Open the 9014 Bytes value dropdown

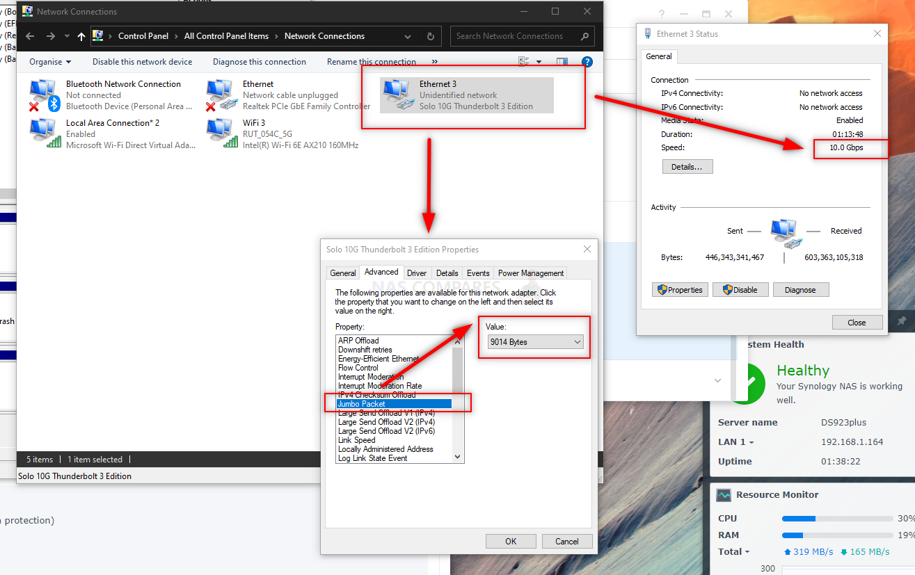tap(535, 342)
